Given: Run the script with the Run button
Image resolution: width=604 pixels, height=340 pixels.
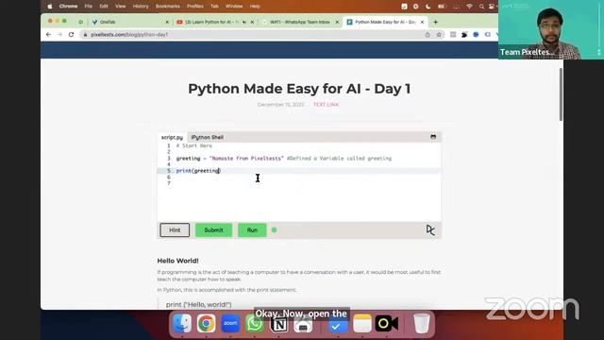Looking at the screenshot, I should (x=252, y=230).
